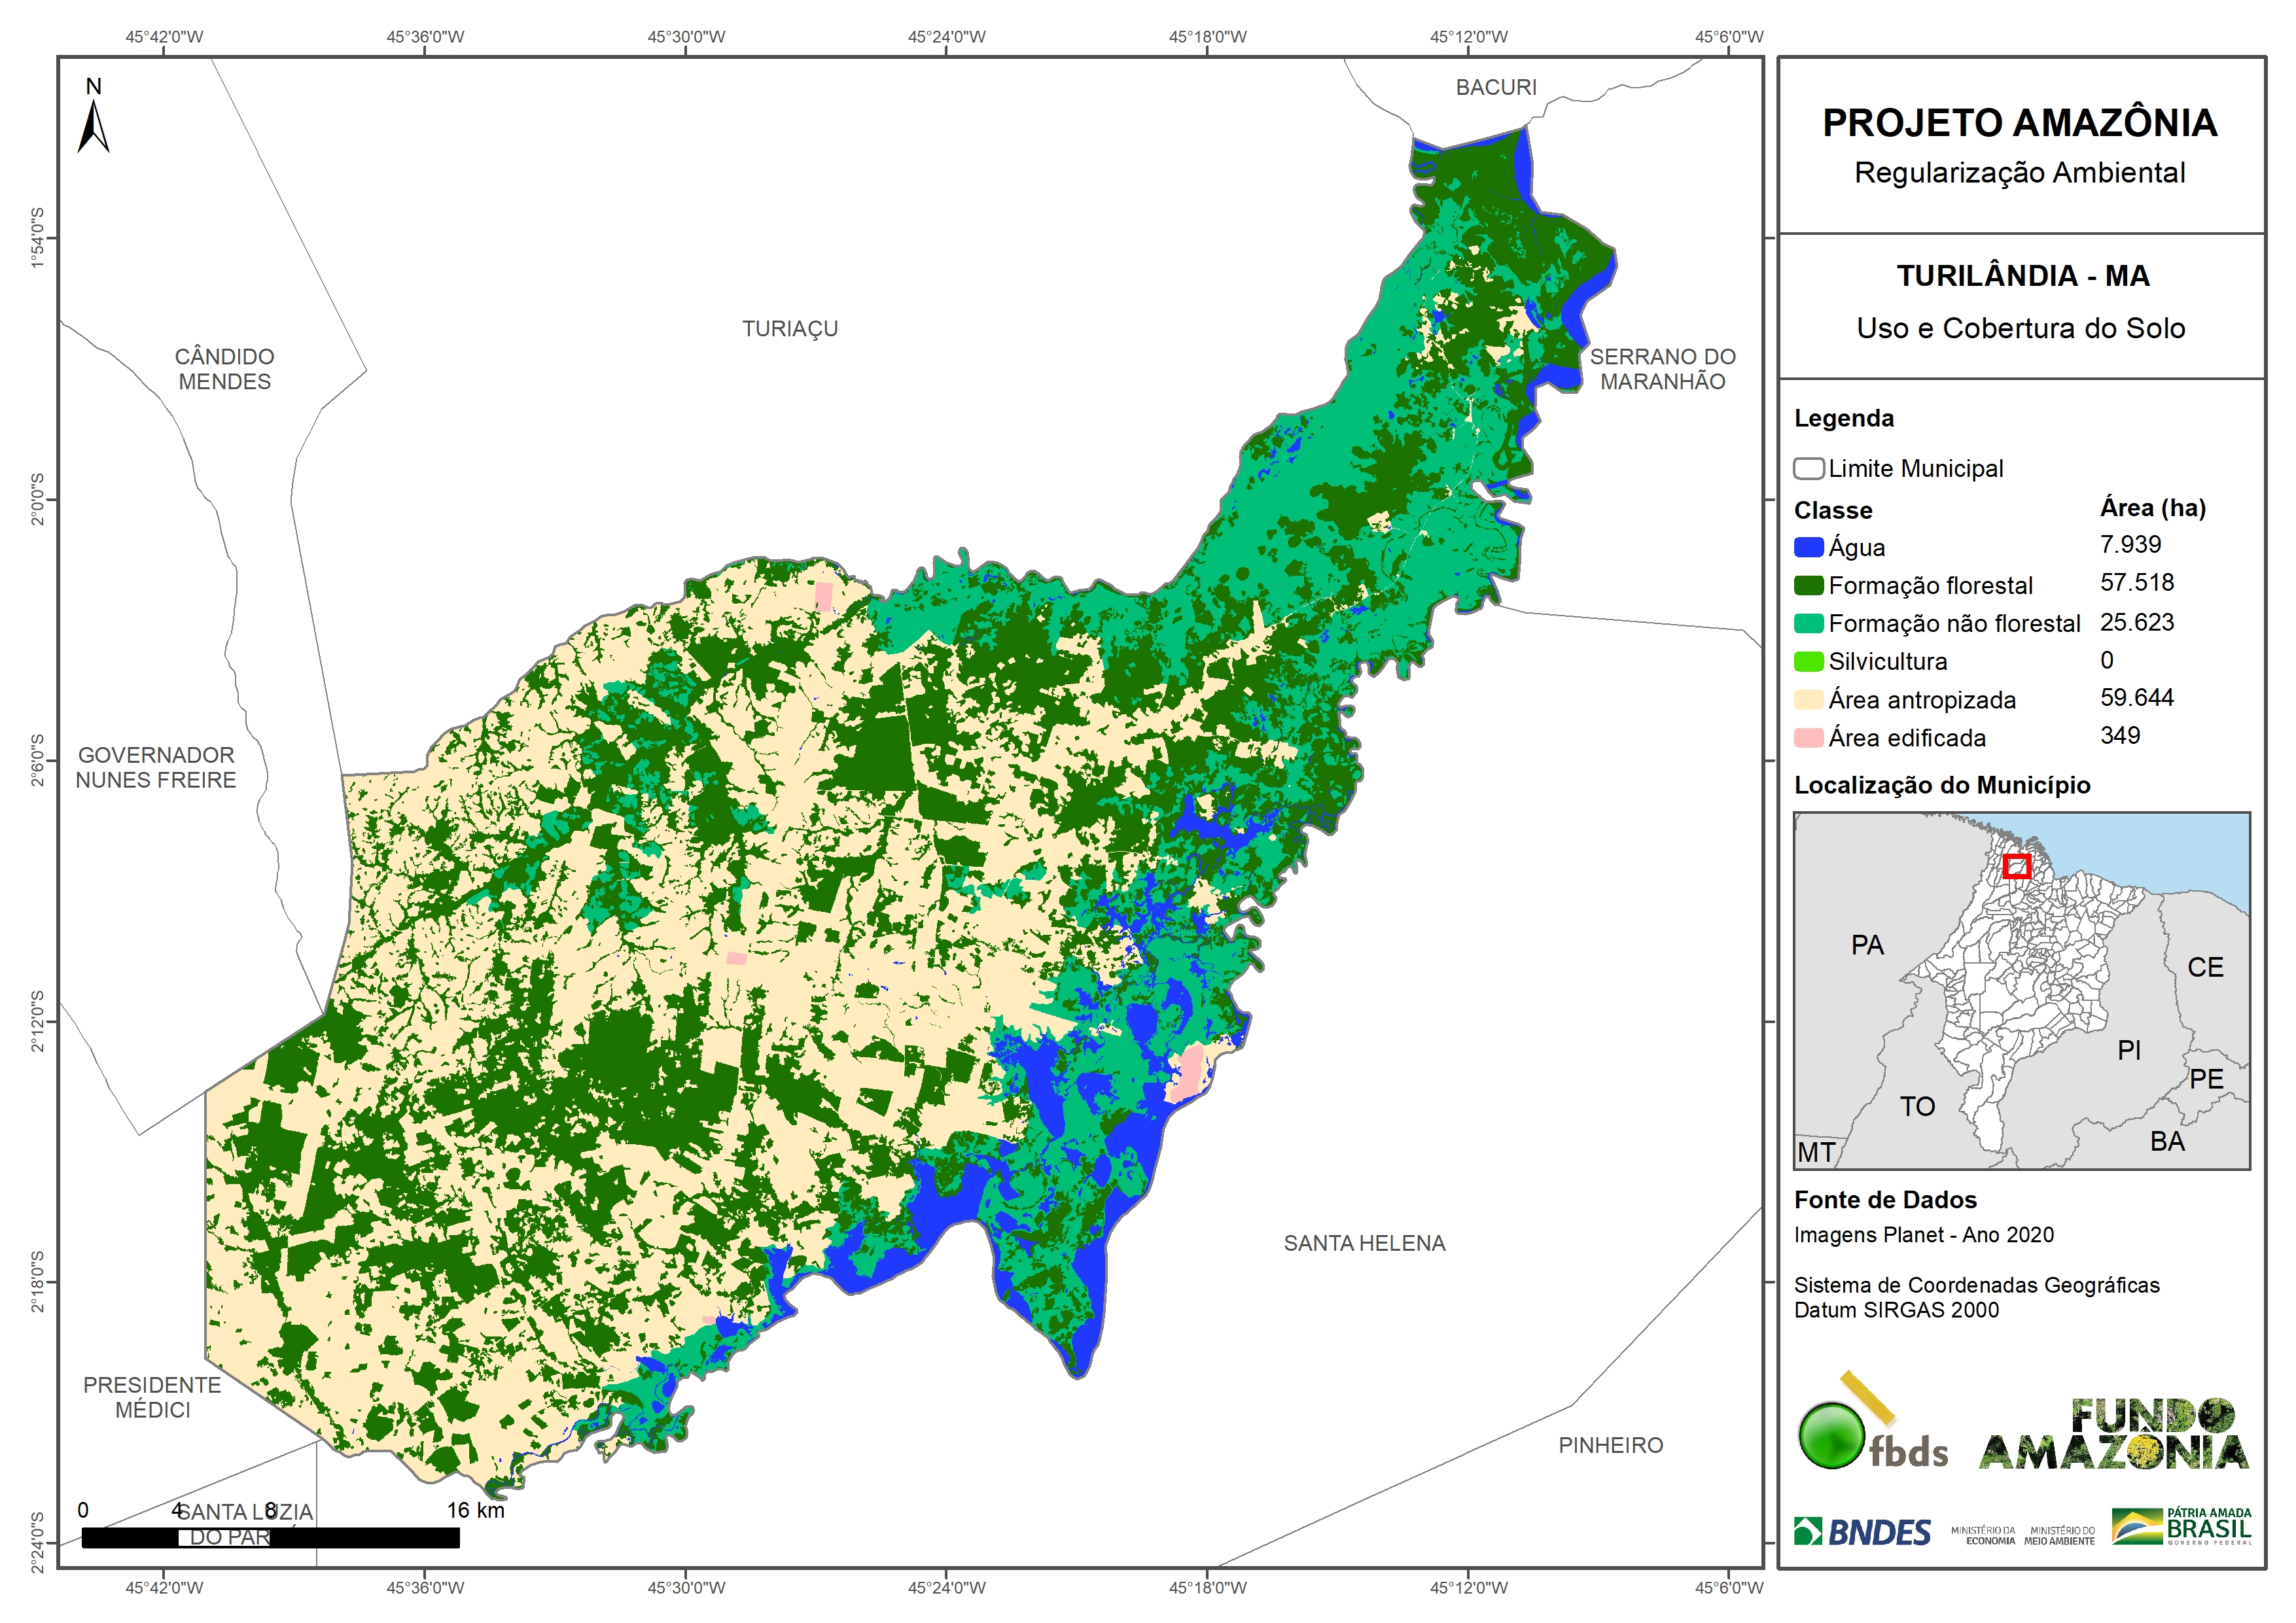Click the TURIAÇU municipality label
The image size is (2296, 1623).
(x=790, y=329)
